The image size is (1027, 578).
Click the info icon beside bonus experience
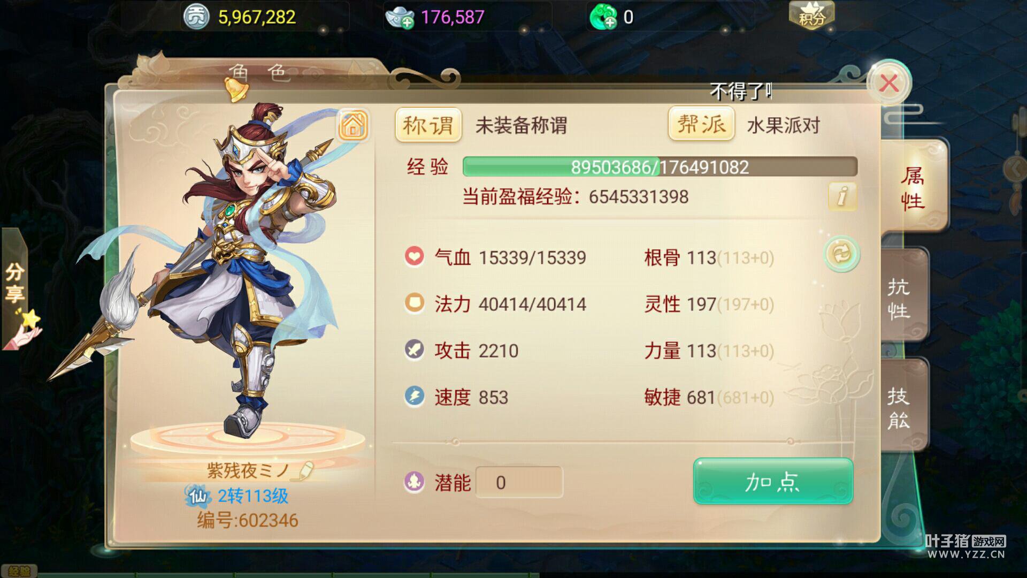pyautogui.click(x=842, y=196)
